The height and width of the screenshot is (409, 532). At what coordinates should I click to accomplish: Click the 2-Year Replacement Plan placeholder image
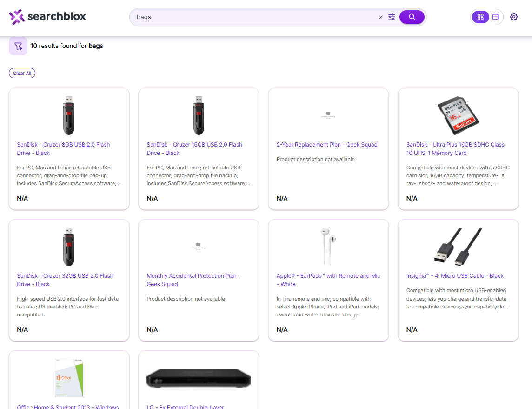(x=328, y=115)
